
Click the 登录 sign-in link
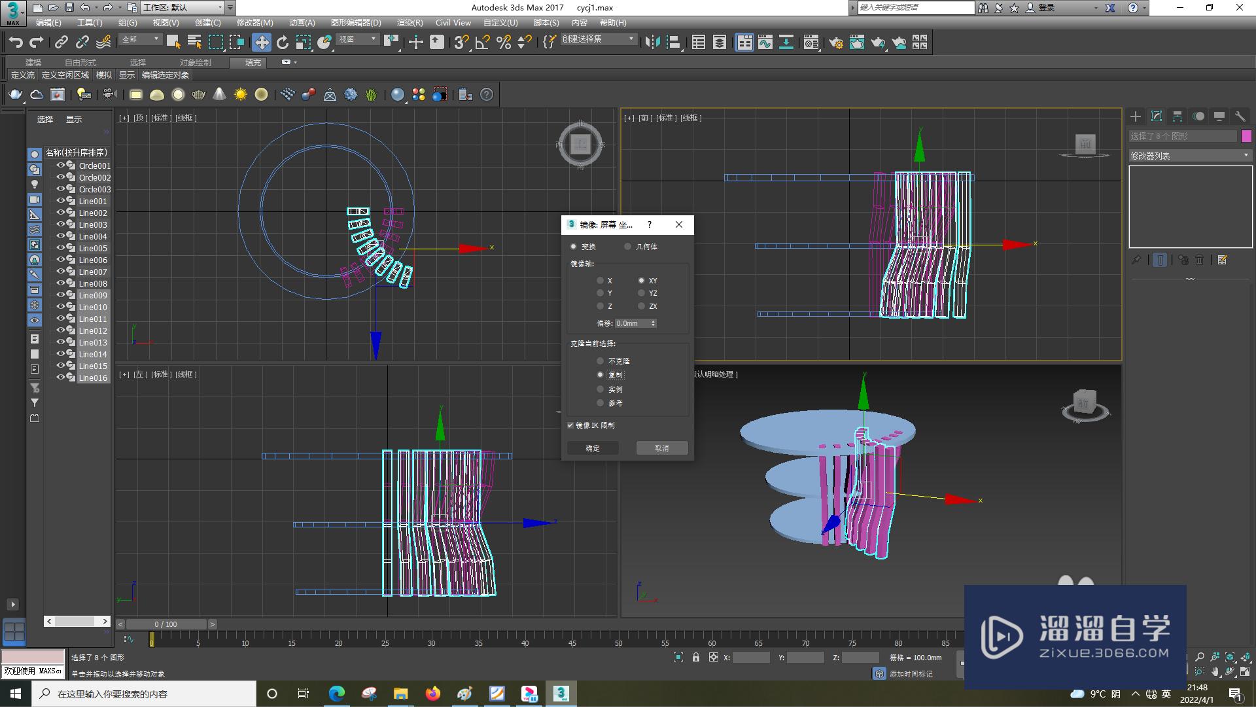pos(1047,8)
